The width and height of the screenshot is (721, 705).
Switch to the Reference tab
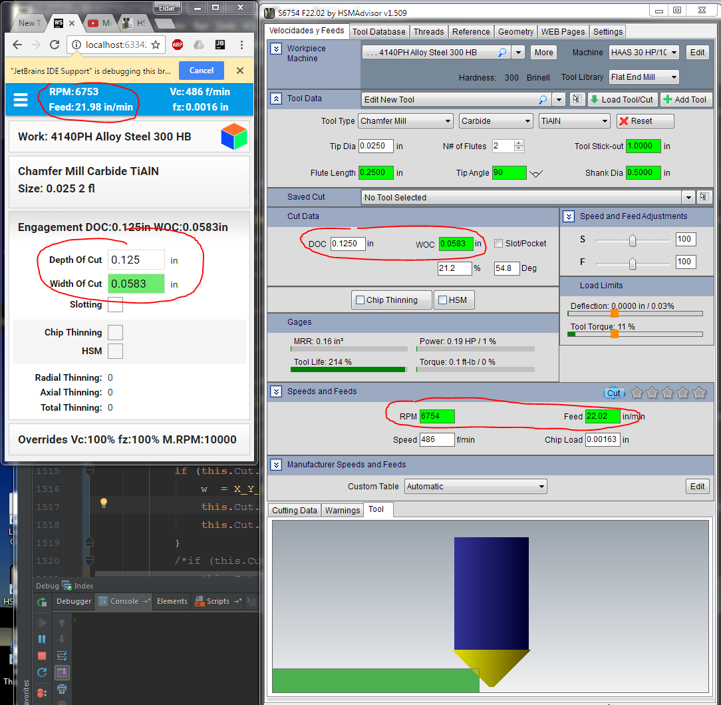pos(471,32)
